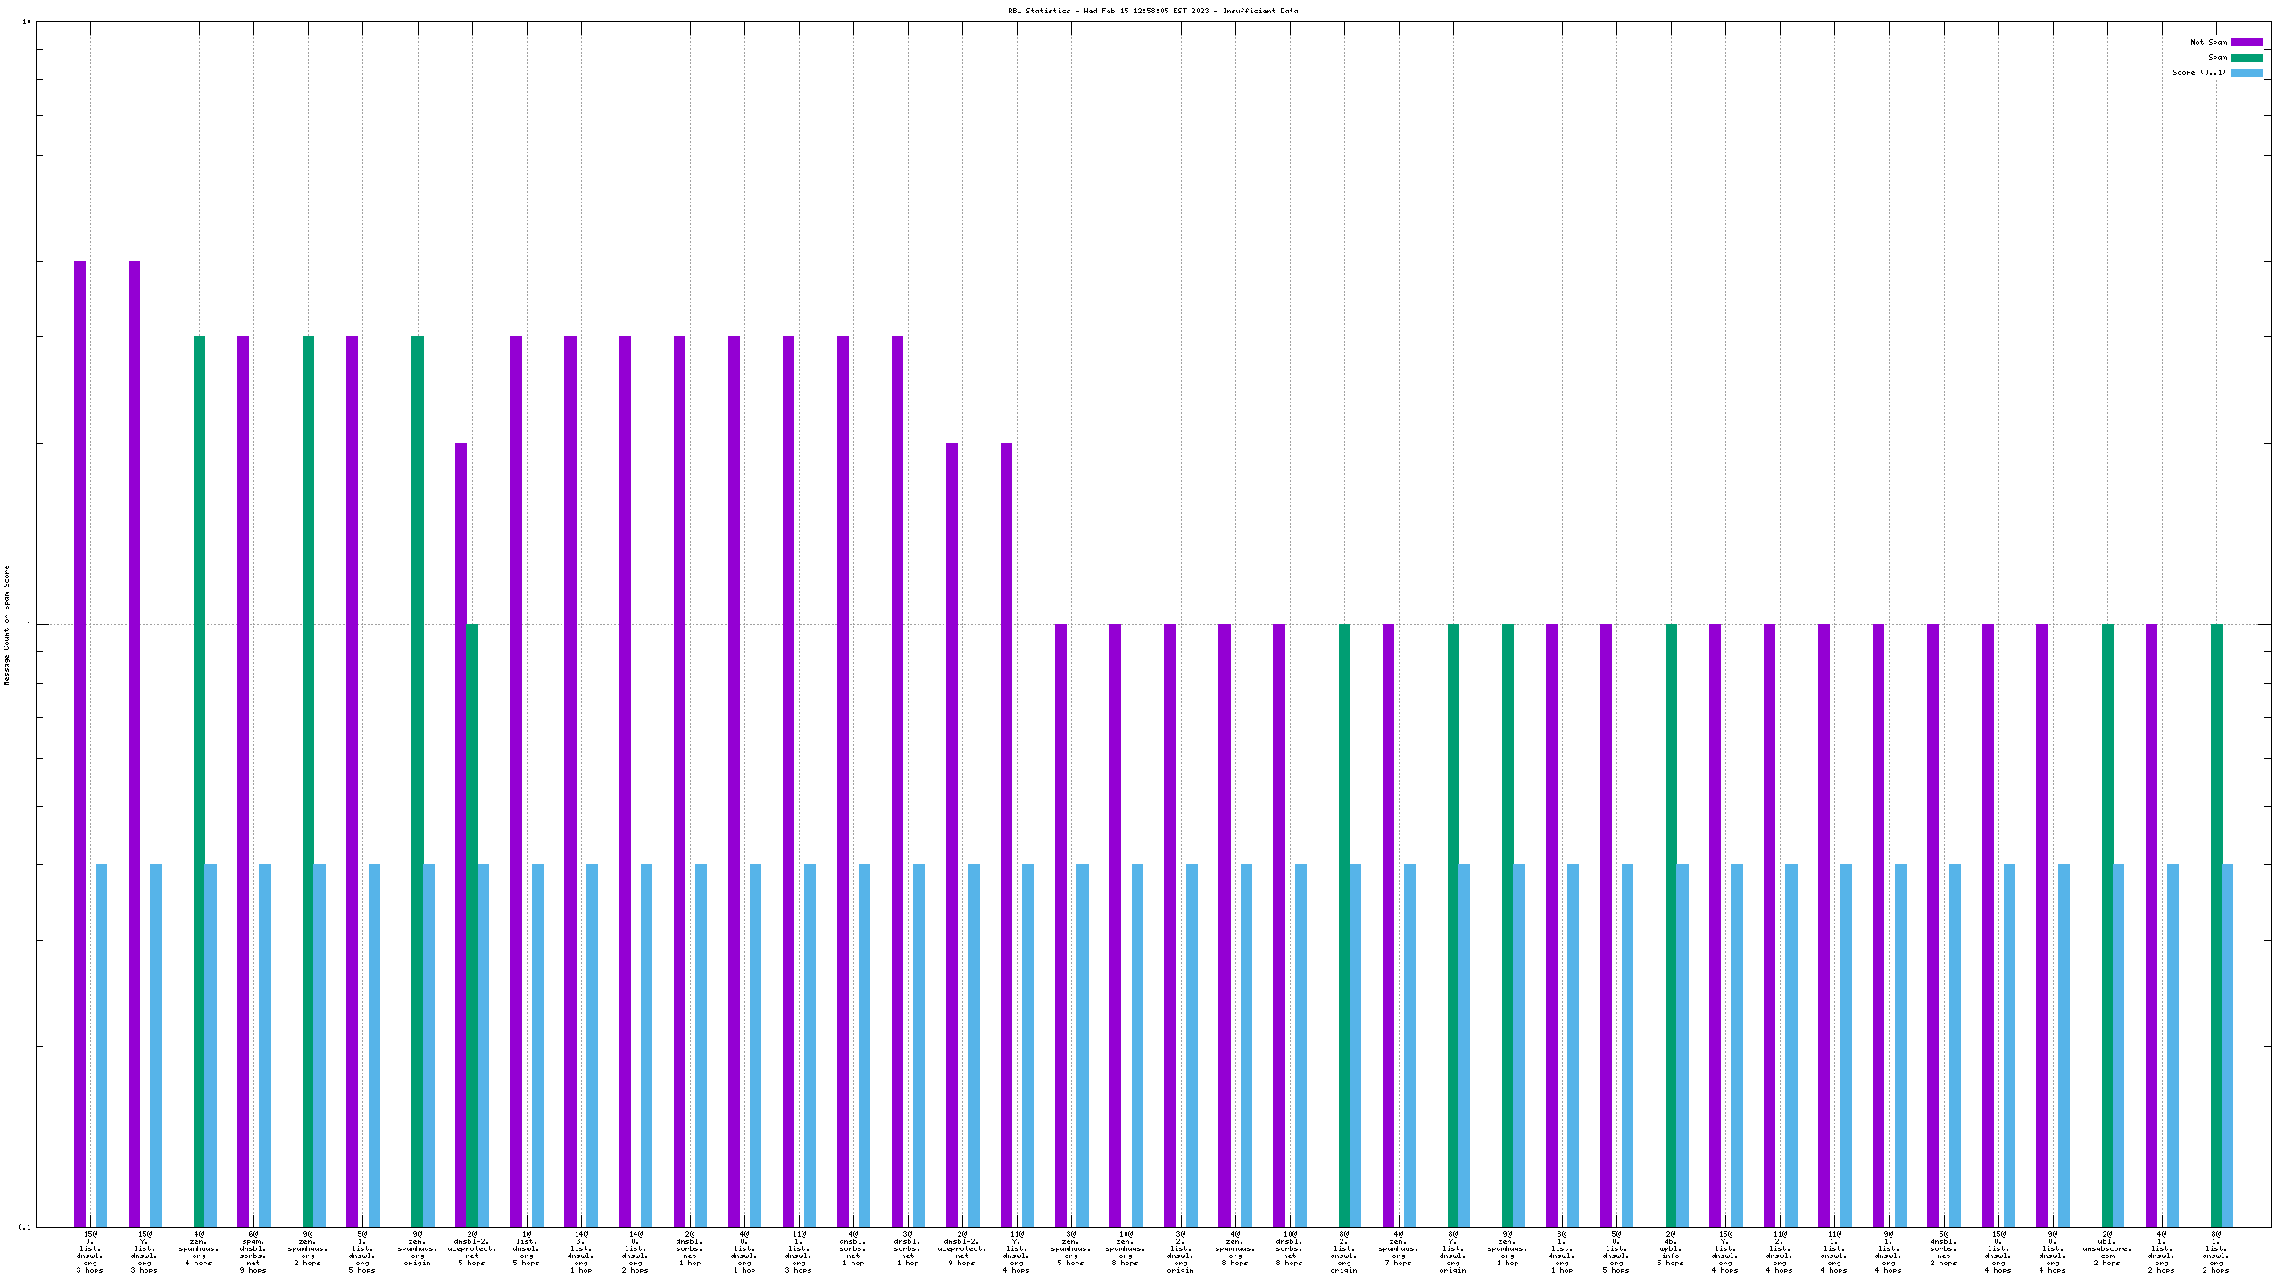Click the 'Message Count or Spam Score' axis label
Image resolution: width=2285 pixels, height=1285 pixels.
[x=7, y=625]
